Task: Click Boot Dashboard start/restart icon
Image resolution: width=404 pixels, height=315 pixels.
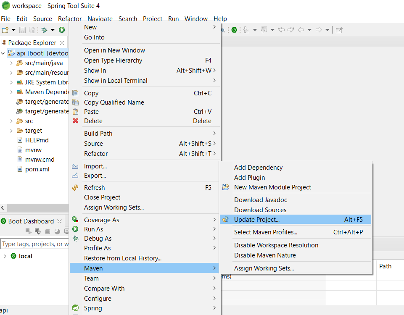Action: tap(28, 231)
